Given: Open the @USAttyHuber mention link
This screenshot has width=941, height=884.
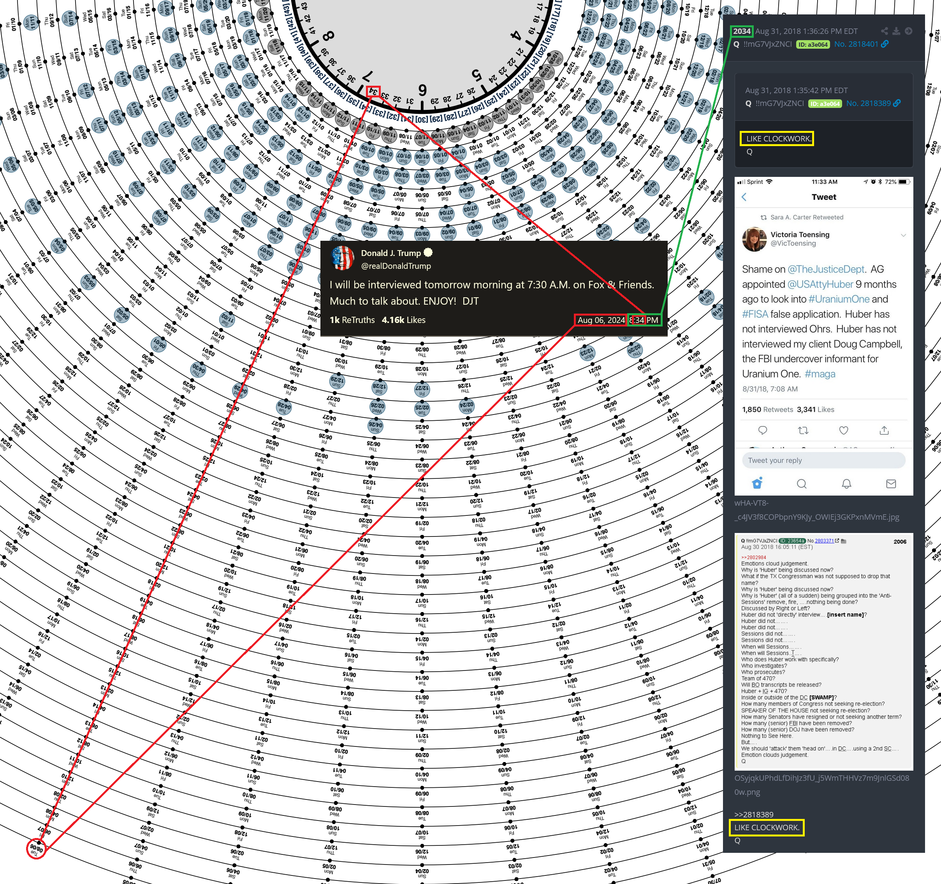Looking at the screenshot, I should [x=820, y=284].
